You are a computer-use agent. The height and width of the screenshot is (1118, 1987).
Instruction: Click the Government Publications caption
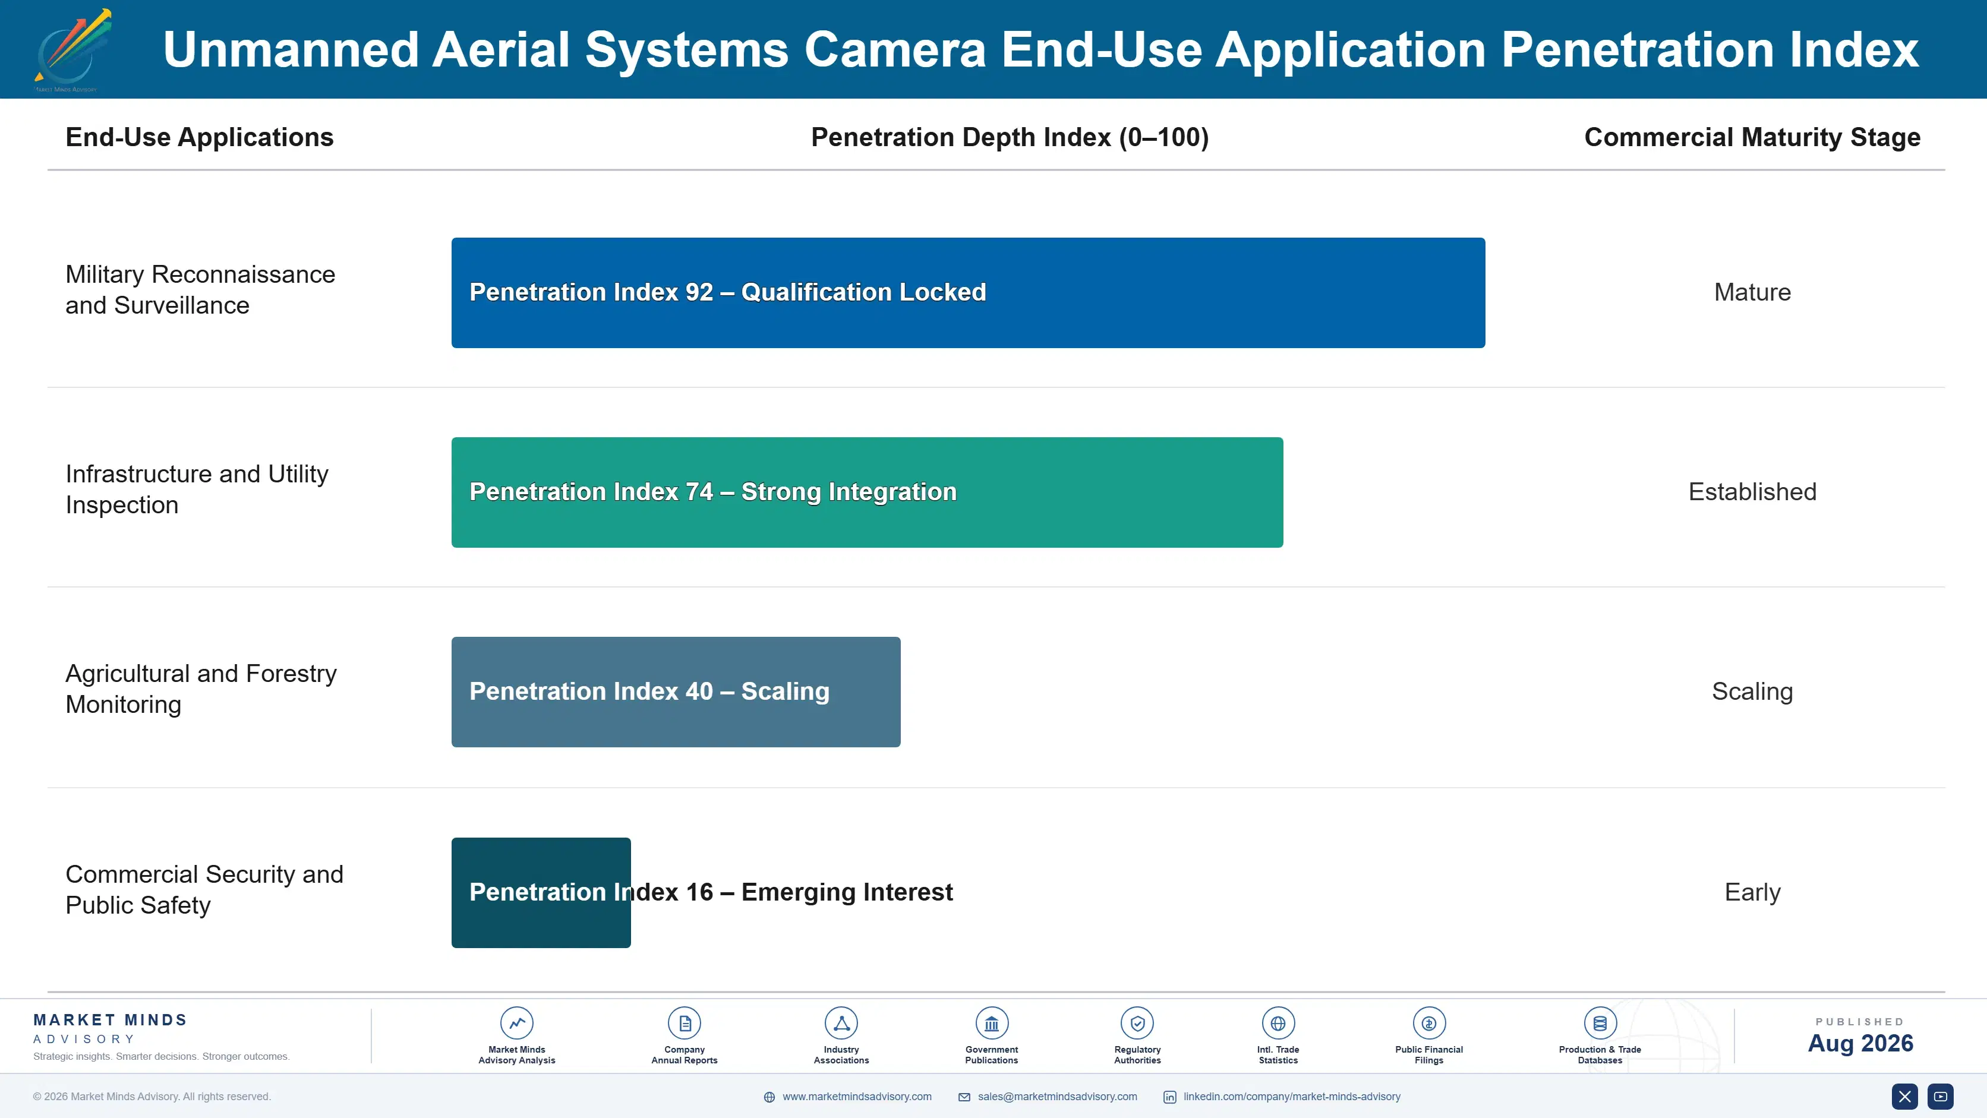click(x=991, y=1055)
